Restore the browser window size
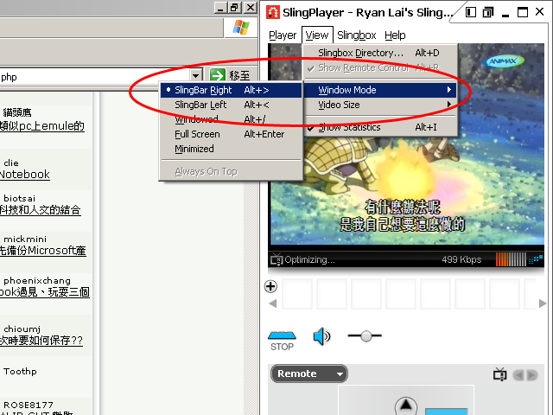 pos(235,8)
